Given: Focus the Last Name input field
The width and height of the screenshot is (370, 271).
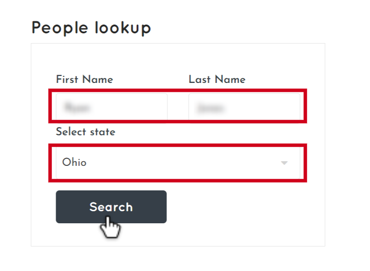Looking at the screenshot, I should [244, 107].
